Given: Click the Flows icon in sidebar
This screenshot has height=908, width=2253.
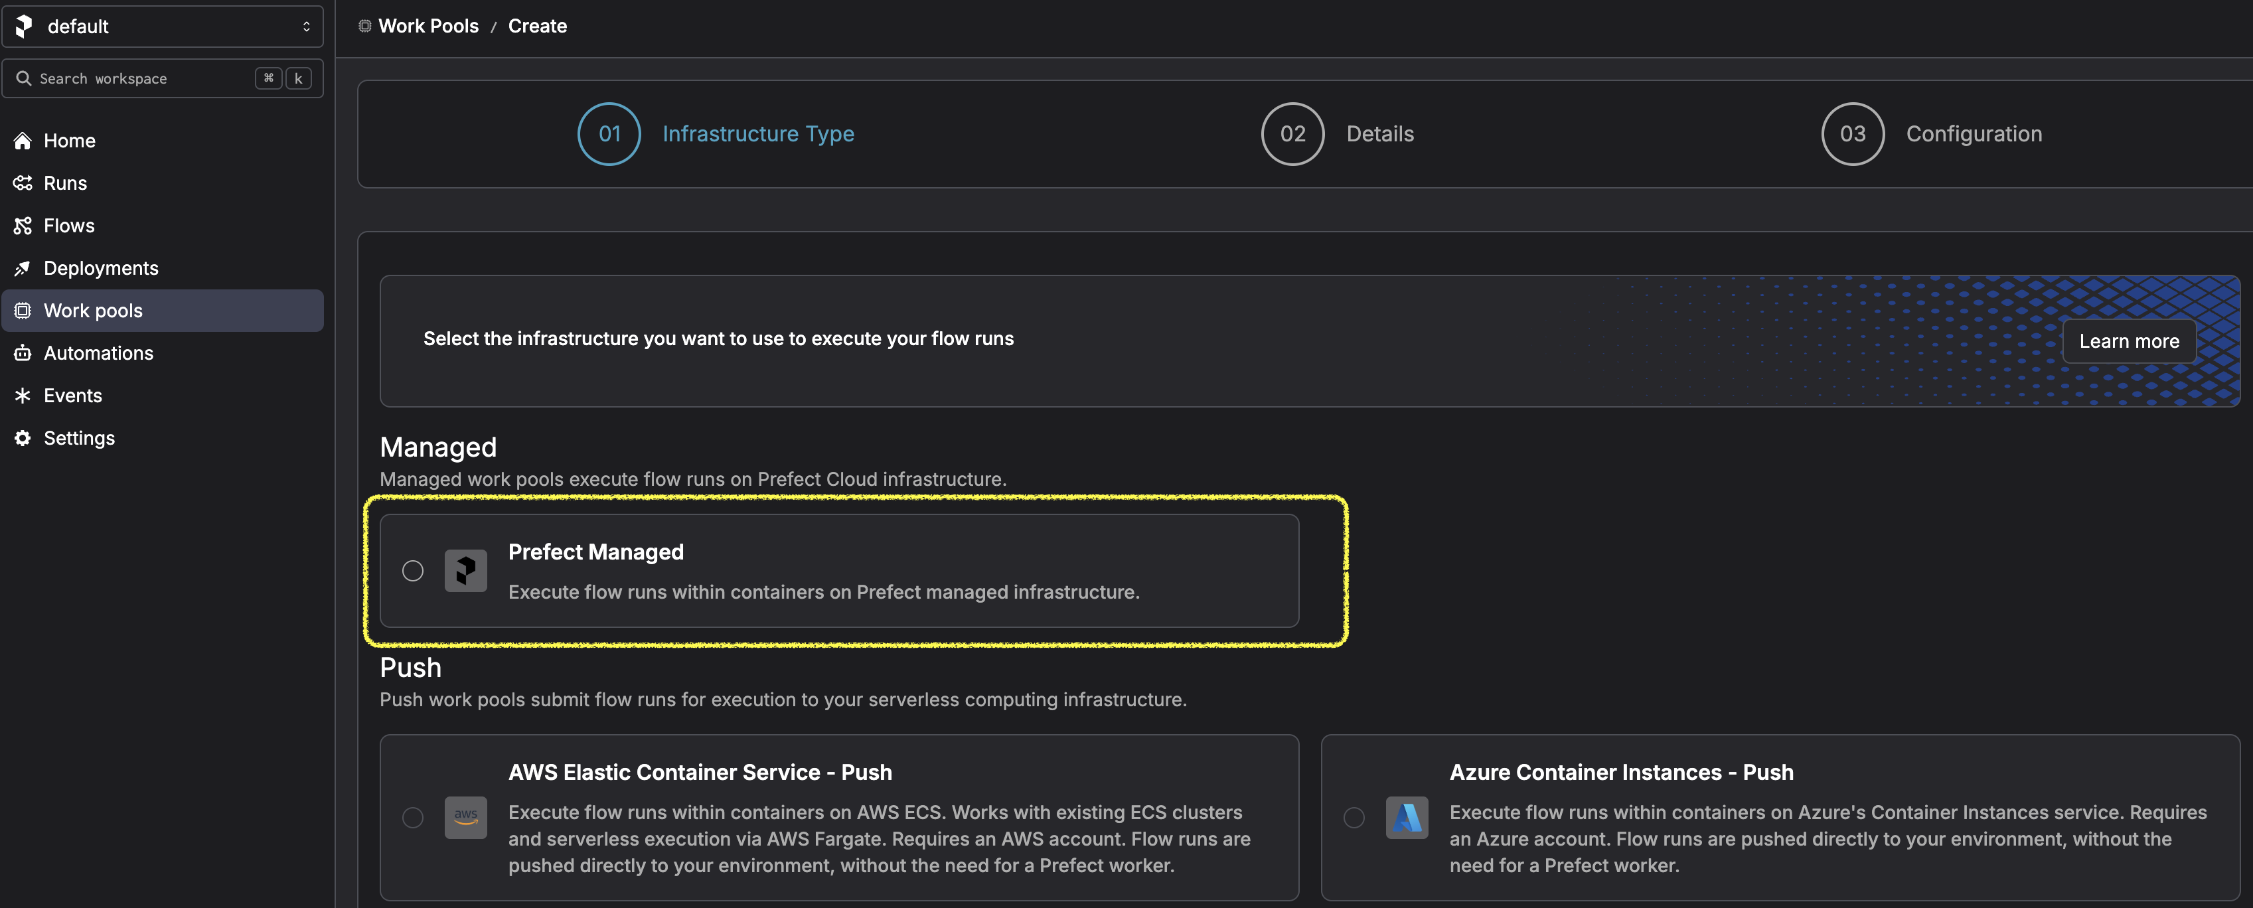Looking at the screenshot, I should coord(23,226).
